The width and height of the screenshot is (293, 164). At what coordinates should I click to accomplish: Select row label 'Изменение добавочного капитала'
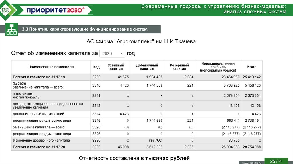tap(41, 141)
